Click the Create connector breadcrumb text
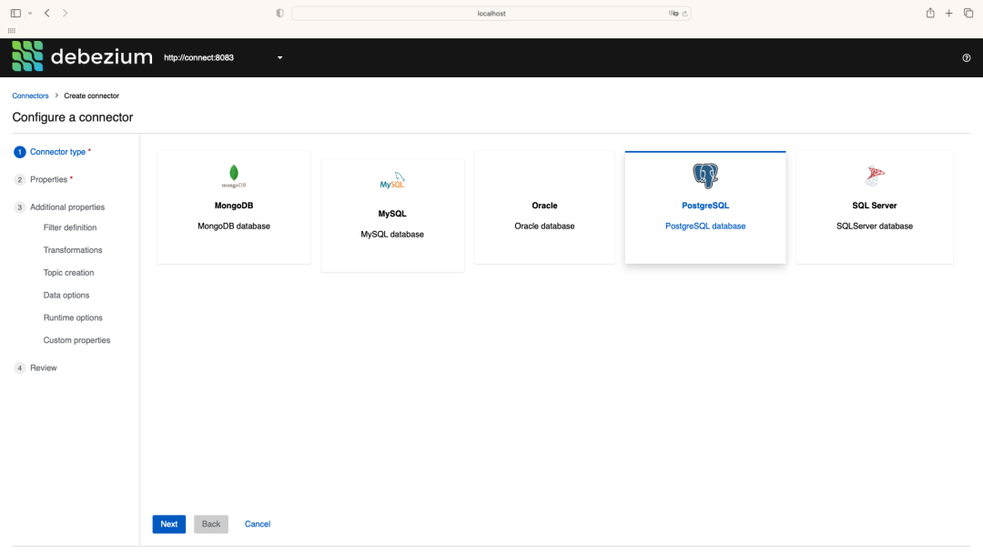This screenshot has height=553, width=983. click(92, 96)
